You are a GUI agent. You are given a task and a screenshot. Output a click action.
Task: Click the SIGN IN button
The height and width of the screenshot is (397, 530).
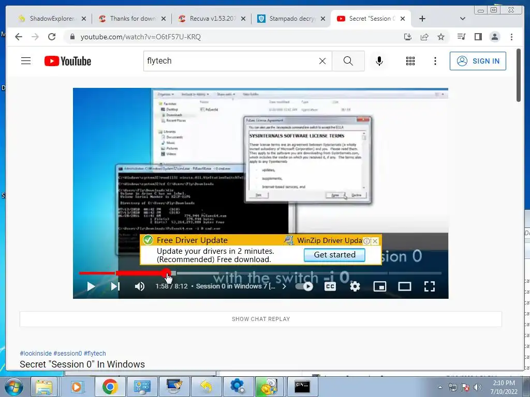click(x=478, y=61)
